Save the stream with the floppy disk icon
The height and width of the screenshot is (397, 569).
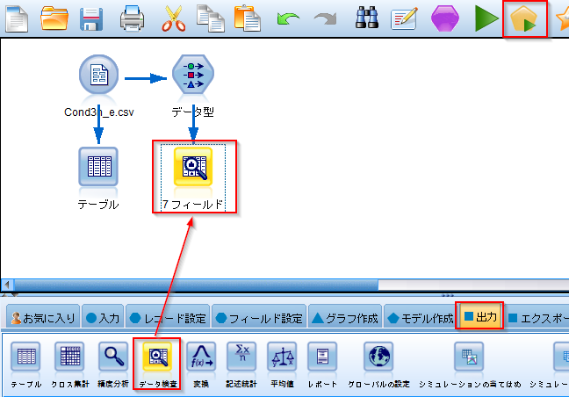click(x=91, y=18)
